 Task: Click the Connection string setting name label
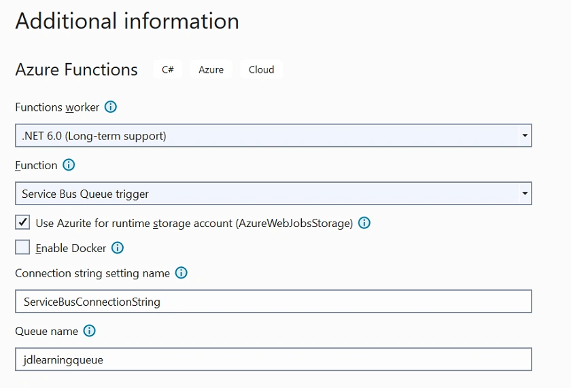point(92,273)
